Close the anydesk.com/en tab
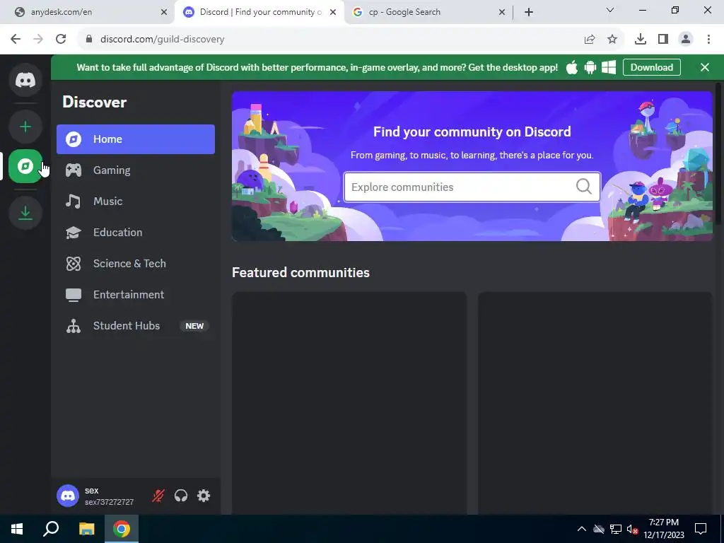This screenshot has height=543, width=724. (164, 12)
